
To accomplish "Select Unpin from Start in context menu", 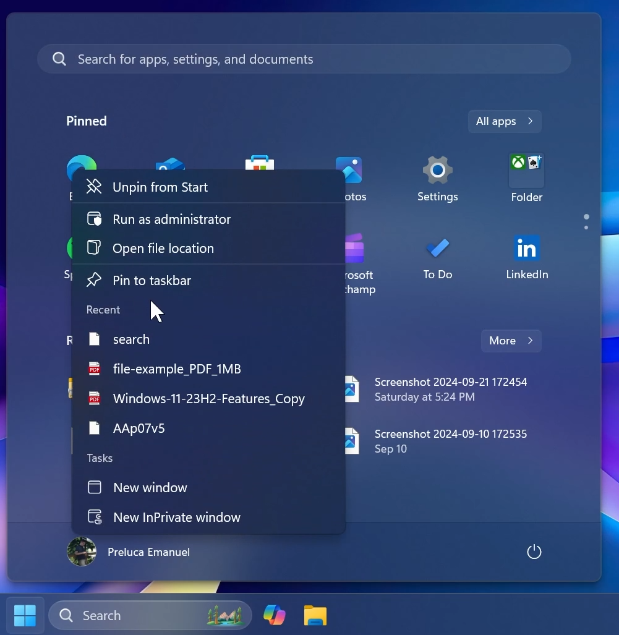I will click(208, 187).
